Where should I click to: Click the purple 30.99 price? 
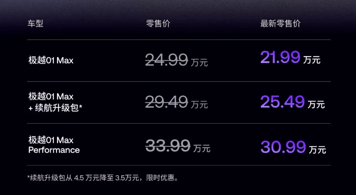(283, 147)
